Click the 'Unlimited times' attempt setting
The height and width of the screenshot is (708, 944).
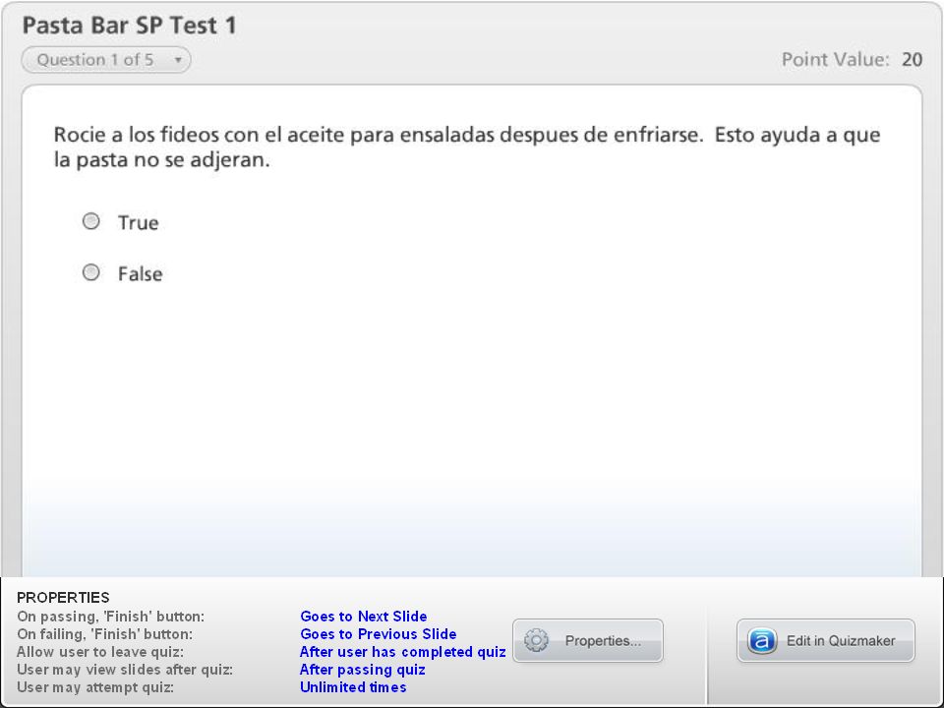pyautogui.click(x=353, y=687)
